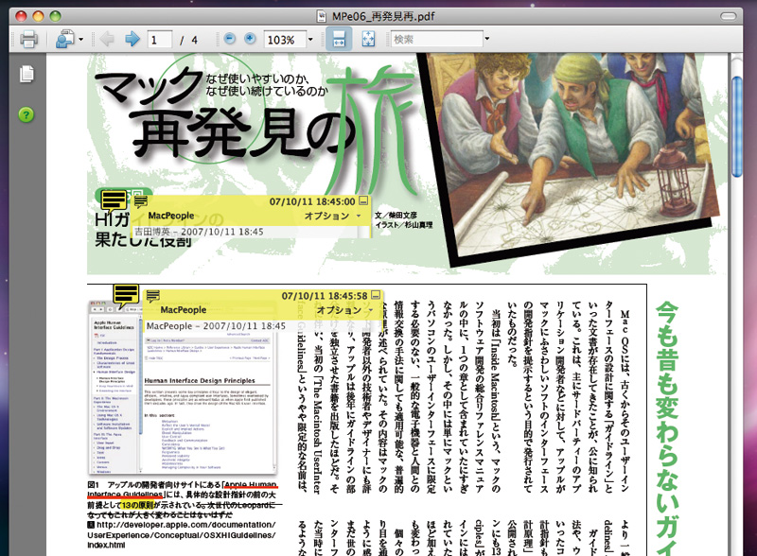Click the MacPeople – 2007/10/11 note text
The width and height of the screenshot is (757, 556).
pyautogui.click(x=216, y=326)
